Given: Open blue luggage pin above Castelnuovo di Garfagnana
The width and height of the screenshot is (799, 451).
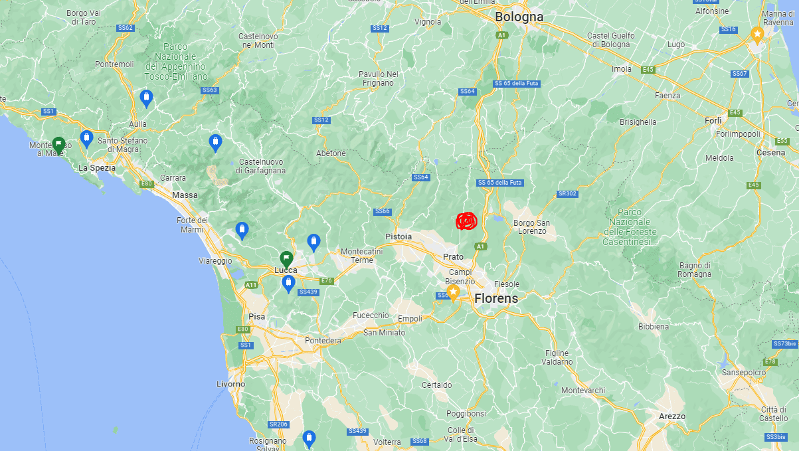Looking at the screenshot, I should point(215,143).
